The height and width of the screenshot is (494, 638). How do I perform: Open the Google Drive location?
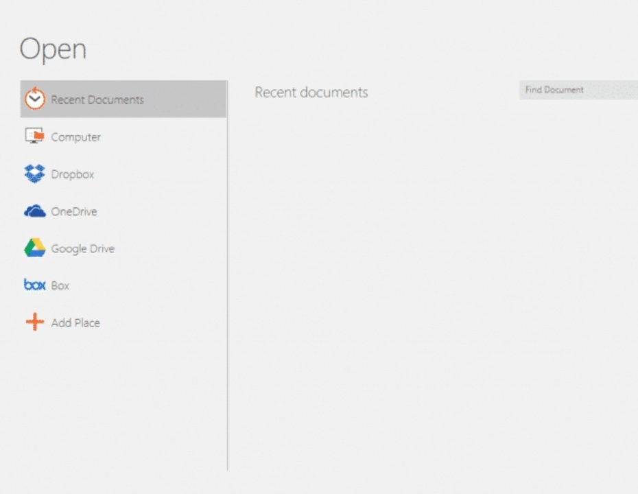[82, 248]
